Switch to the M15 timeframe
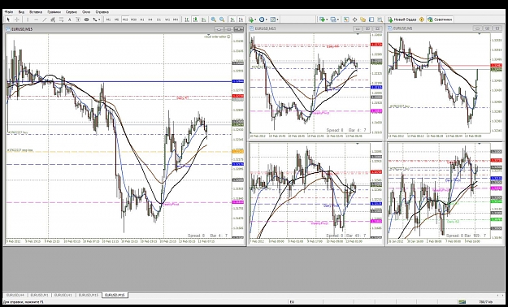The image size is (508, 307). (125, 19)
